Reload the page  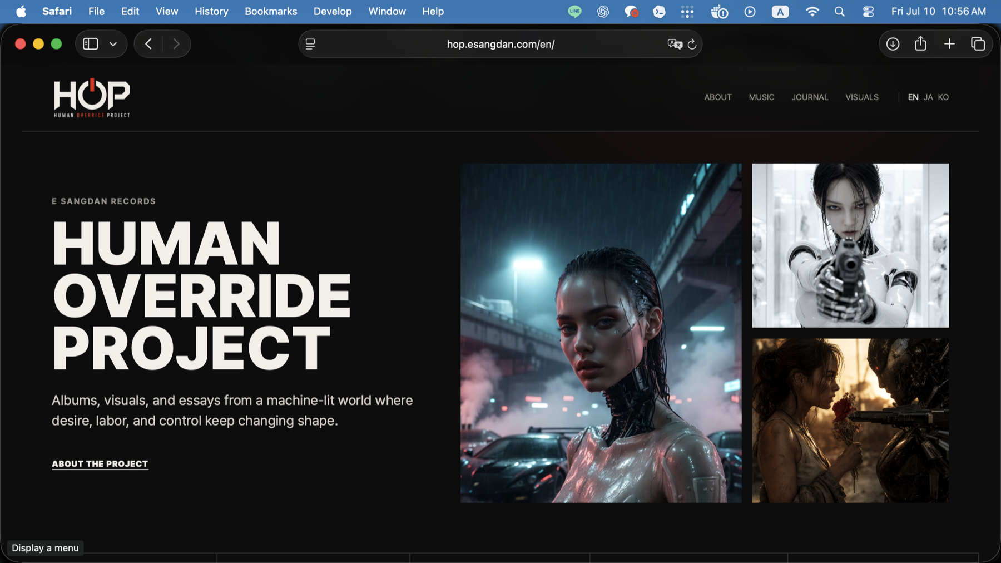tap(692, 44)
